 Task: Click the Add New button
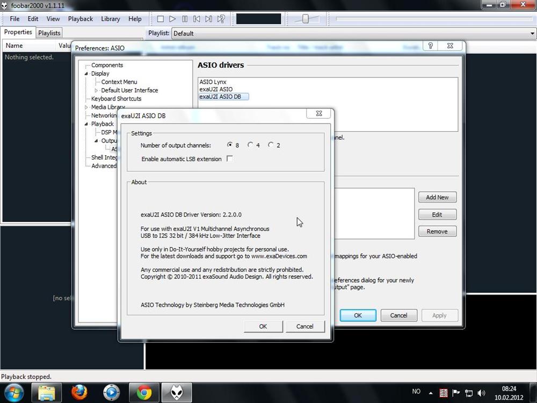coord(437,197)
